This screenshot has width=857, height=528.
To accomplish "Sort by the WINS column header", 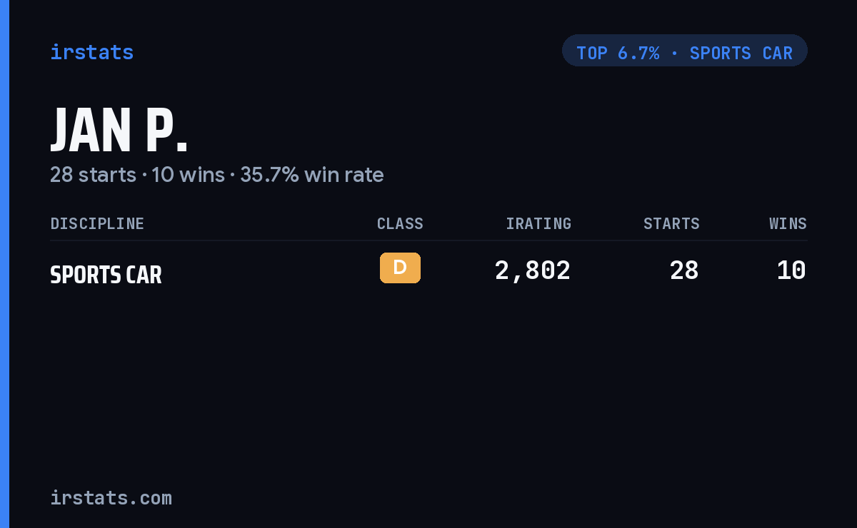I will click(788, 223).
